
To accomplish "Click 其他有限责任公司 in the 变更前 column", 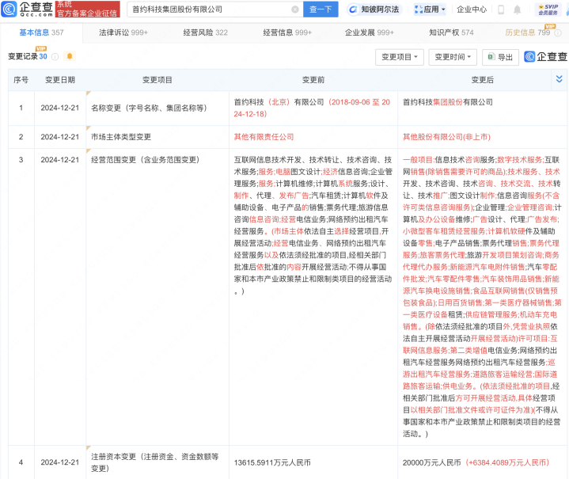I will tap(264, 137).
